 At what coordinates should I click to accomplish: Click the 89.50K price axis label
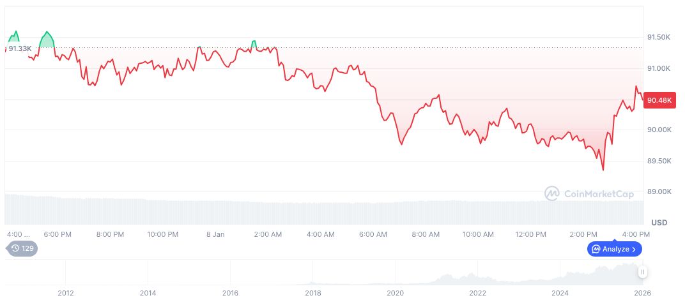pyautogui.click(x=658, y=161)
